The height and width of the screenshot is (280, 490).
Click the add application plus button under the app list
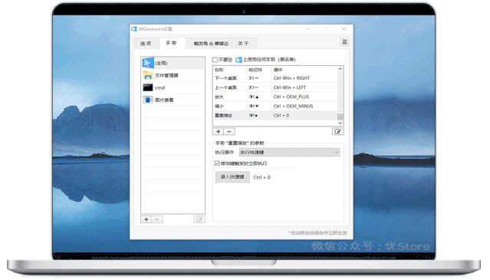(x=146, y=219)
